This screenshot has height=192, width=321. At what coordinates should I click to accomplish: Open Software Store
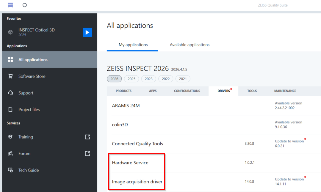[50, 76]
